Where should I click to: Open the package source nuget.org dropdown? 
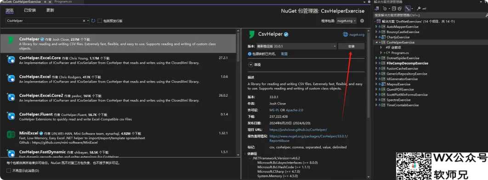point(346,21)
